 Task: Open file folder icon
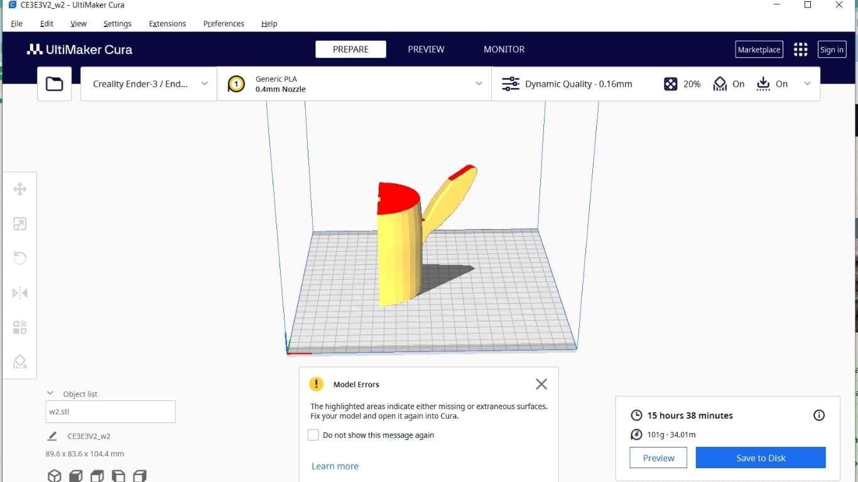tap(55, 83)
